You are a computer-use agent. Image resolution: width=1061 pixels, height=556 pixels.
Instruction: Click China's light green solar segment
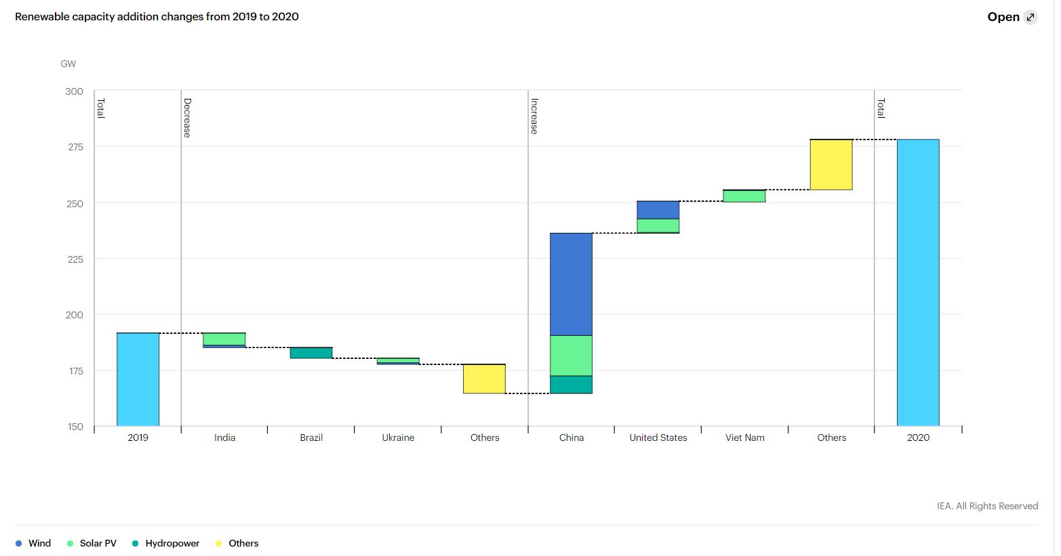point(571,356)
